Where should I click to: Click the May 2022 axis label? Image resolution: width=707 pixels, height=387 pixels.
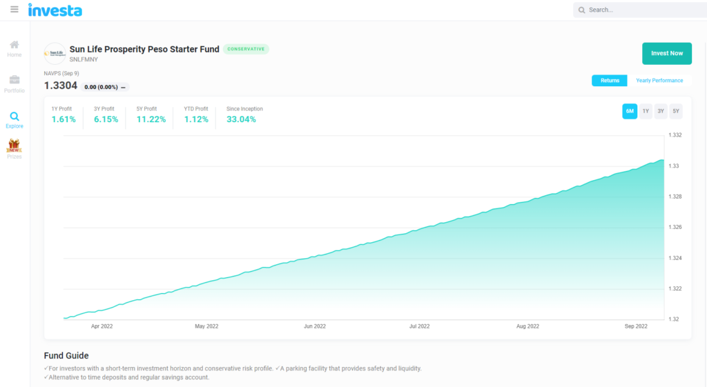pos(206,326)
